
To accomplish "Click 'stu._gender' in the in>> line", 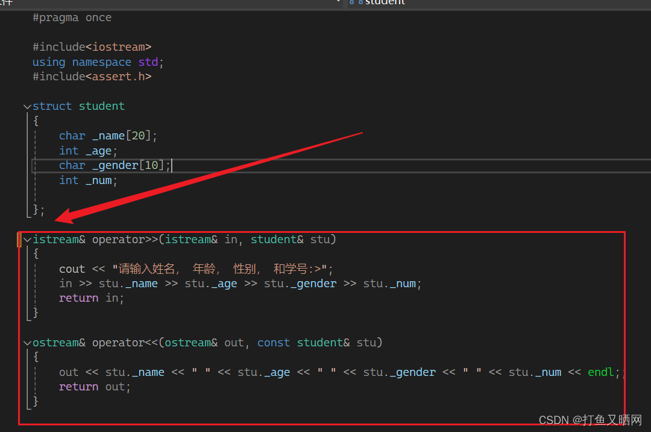I will tap(300, 284).
